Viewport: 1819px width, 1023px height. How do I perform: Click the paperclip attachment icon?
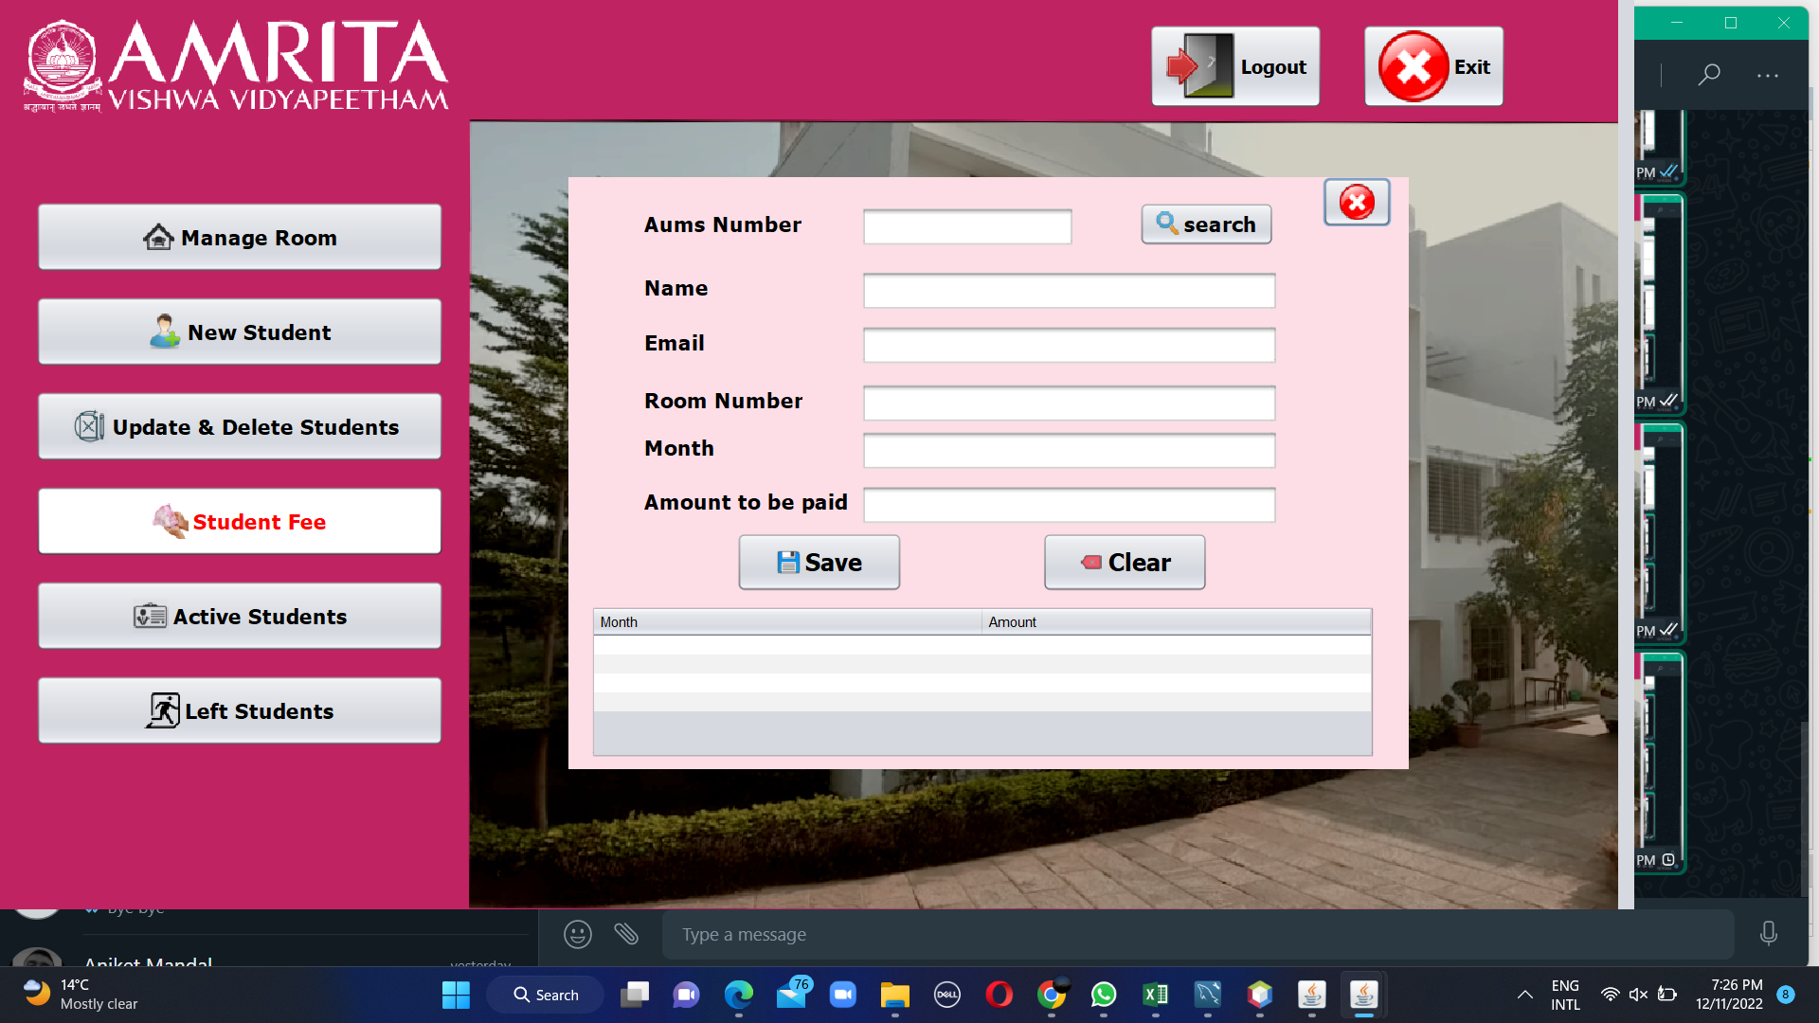point(626,935)
